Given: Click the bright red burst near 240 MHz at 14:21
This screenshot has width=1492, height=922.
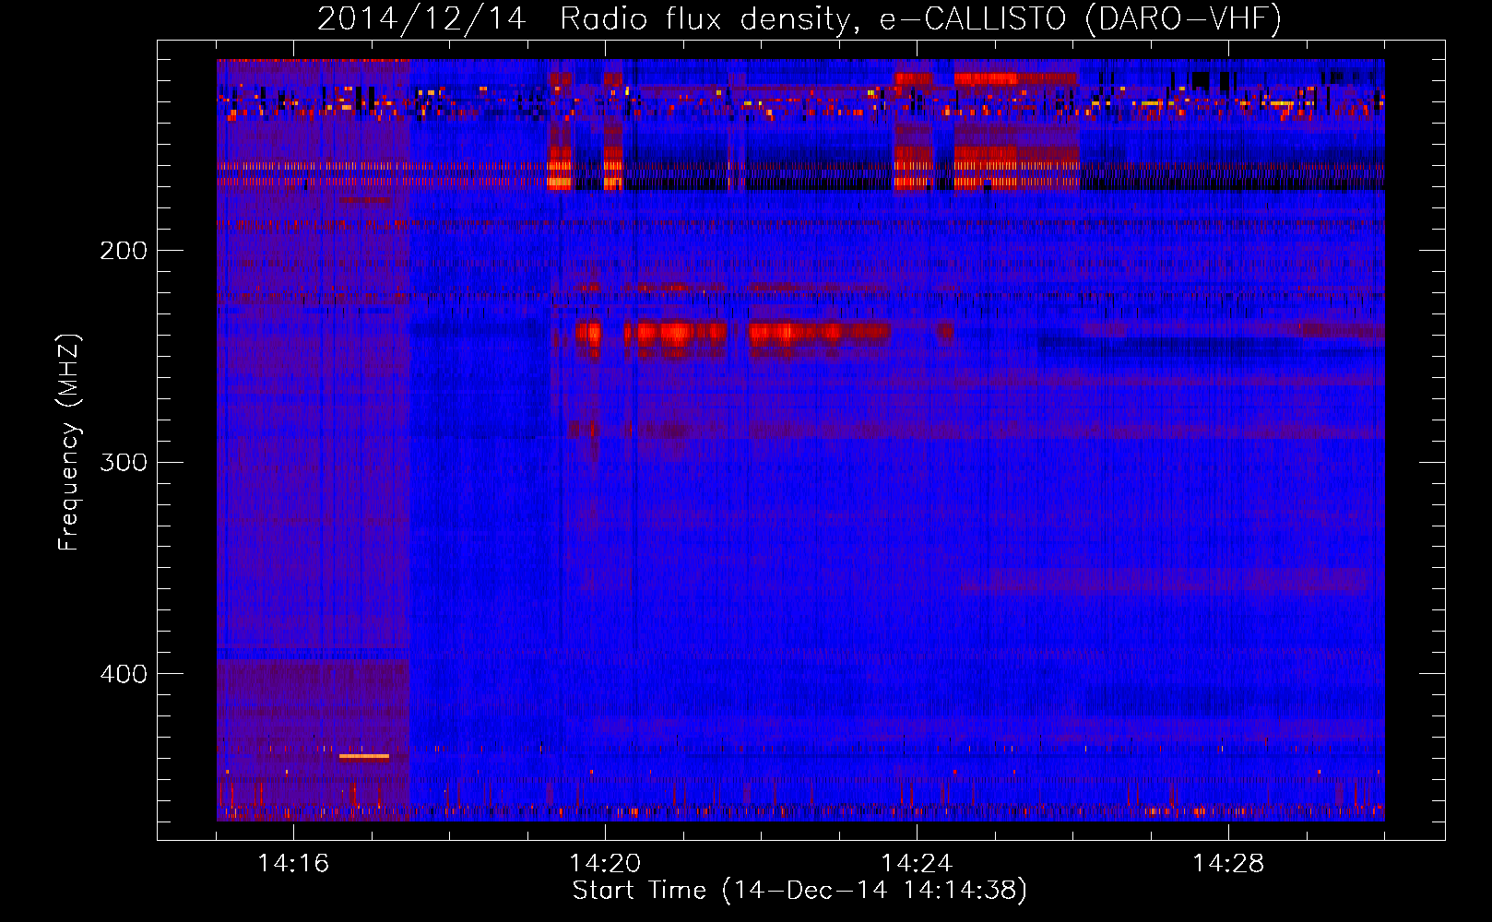Looking at the screenshot, I should (x=676, y=332).
